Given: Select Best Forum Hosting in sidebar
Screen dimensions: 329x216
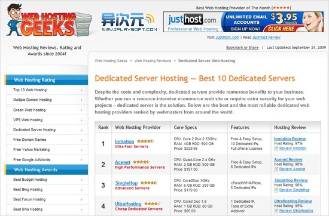Looking at the screenshot, I should (47, 199).
